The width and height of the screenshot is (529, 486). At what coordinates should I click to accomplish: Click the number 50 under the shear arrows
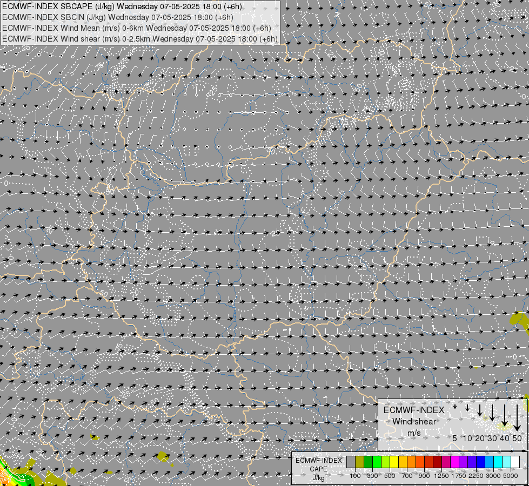point(517,438)
